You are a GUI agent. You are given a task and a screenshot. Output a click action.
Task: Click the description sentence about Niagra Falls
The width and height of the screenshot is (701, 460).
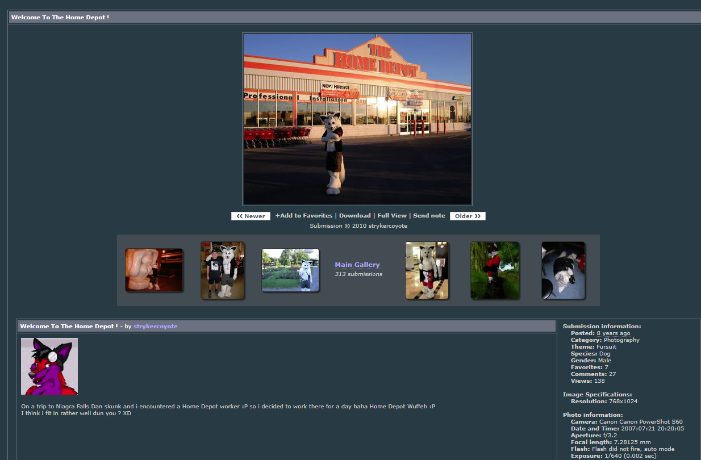pos(228,407)
